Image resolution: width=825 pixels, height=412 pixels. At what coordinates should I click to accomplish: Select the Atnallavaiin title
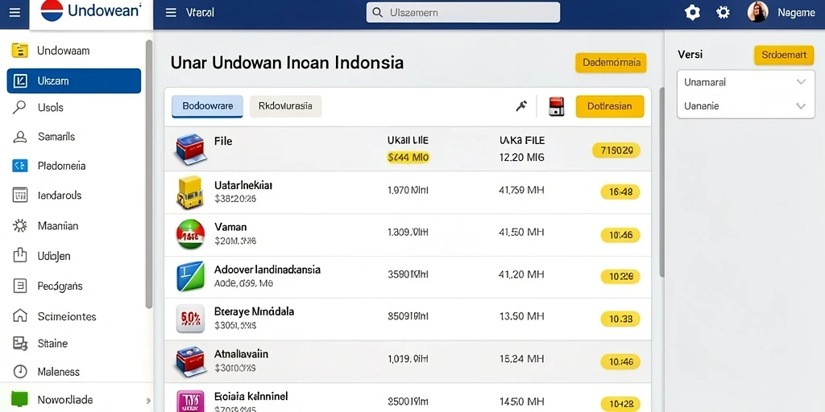241,354
